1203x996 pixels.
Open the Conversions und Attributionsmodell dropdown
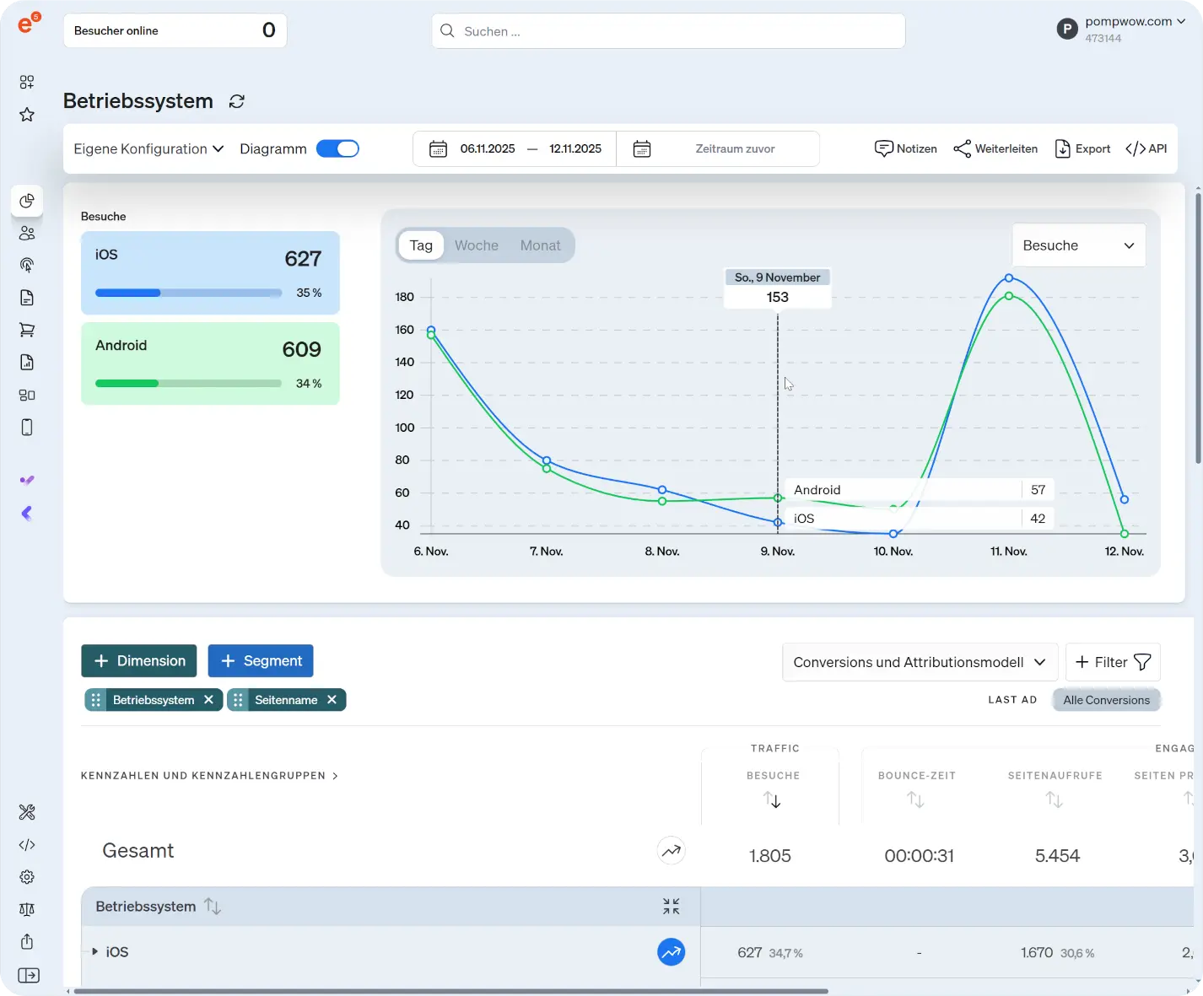click(x=919, y=662)
